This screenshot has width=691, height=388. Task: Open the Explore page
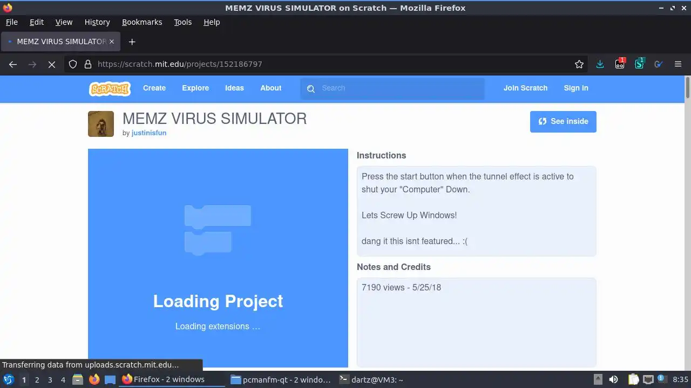(195, 88)
